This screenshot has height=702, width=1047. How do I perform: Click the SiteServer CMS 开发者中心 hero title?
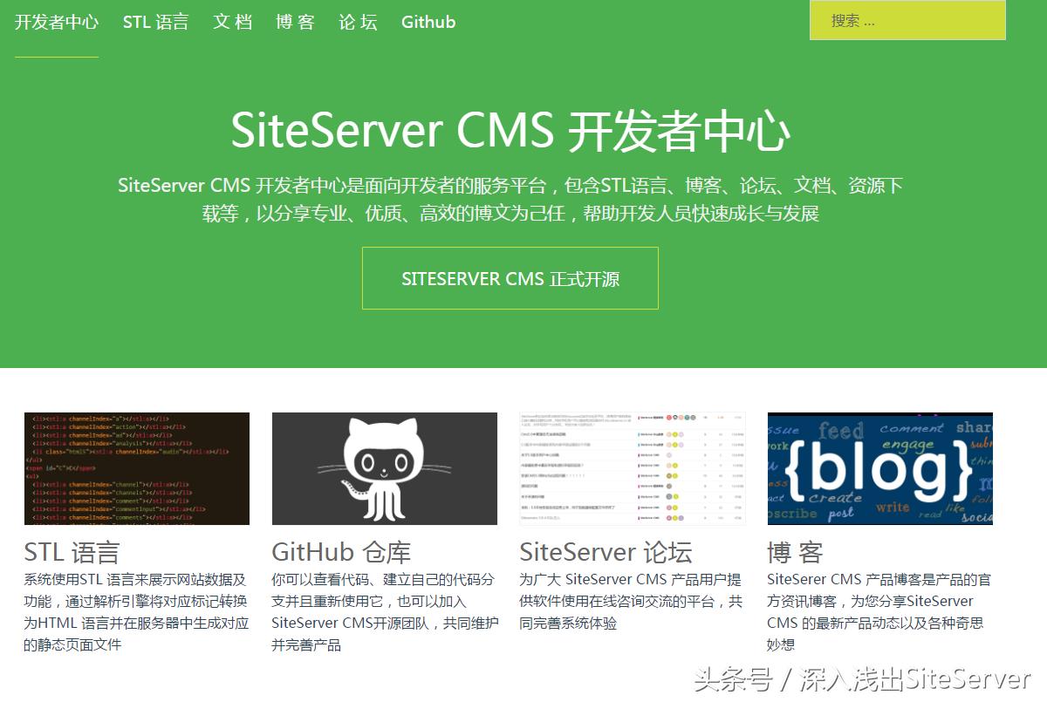click(x=510, y=131)
